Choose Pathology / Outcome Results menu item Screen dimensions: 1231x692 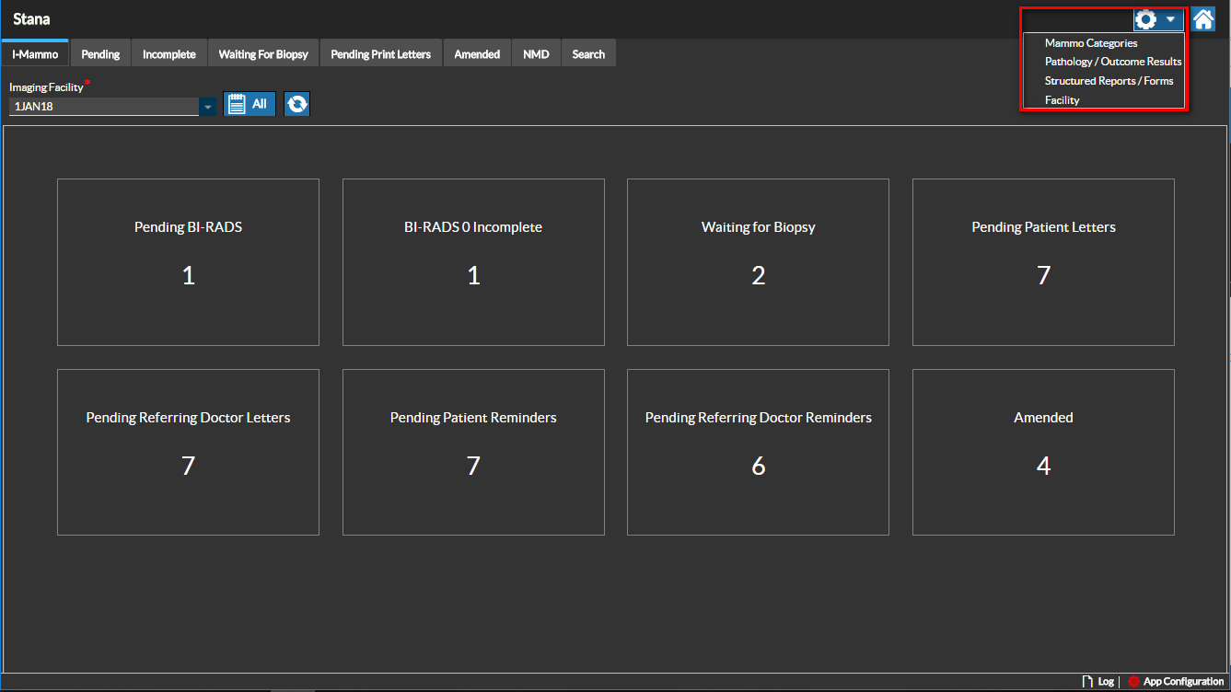(x=1112, y=62)
